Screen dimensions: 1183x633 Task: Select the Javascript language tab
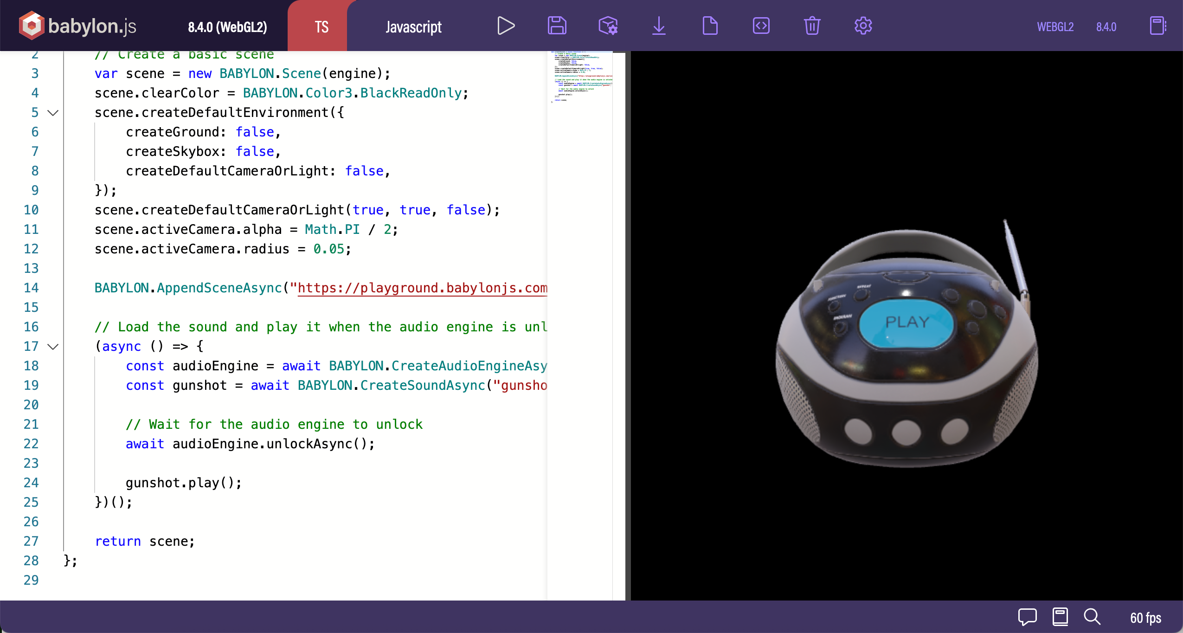[x=413, y=26]
